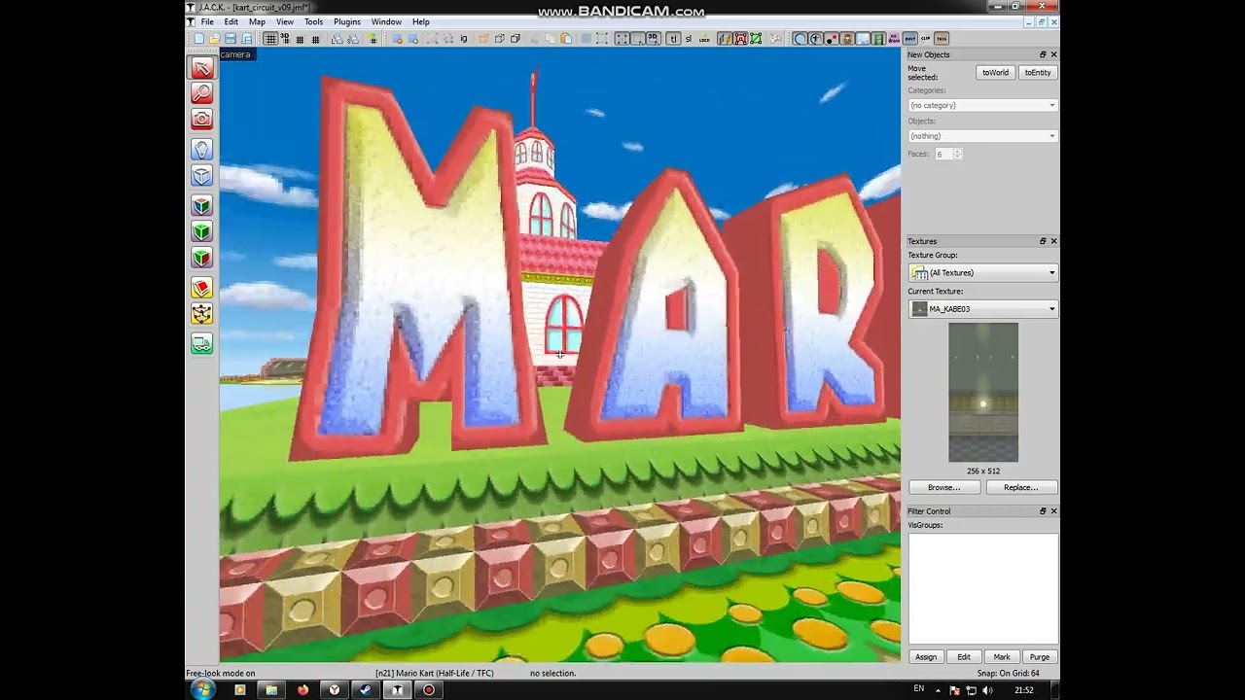Click the taskbar clock showing 21:52

1024,690
